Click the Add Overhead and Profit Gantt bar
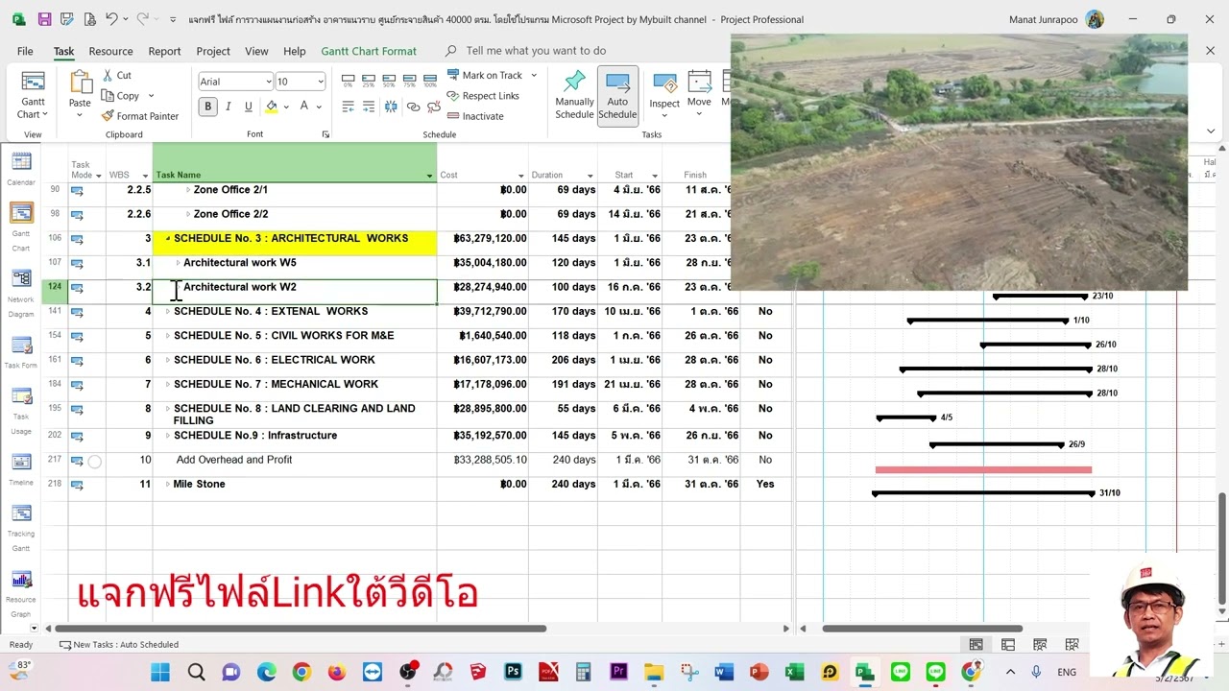 [983, 469]
